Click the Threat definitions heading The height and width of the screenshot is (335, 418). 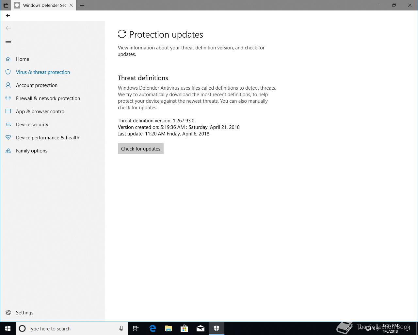pyautogui.click(x=143, y=78)
